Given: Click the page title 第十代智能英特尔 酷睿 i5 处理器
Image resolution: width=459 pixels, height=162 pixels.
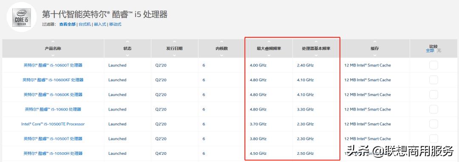Looking at the screenshot, I should [105, 14].
